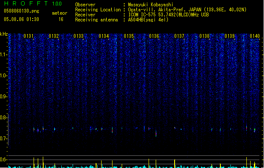Screen dimensions: 264x168
Task: Click the 0.6 frequency axis label
Action: (3, 160)
